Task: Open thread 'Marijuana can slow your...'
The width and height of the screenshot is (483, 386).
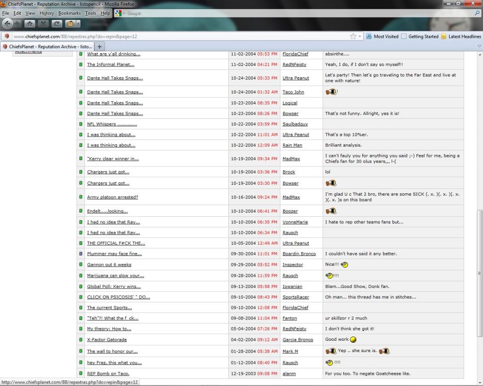Action: [116, 276]
